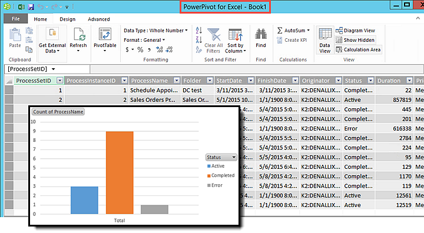Toggle the Calculation Area
The width and height of the screenshot is (424, 233).
point(358,49)
